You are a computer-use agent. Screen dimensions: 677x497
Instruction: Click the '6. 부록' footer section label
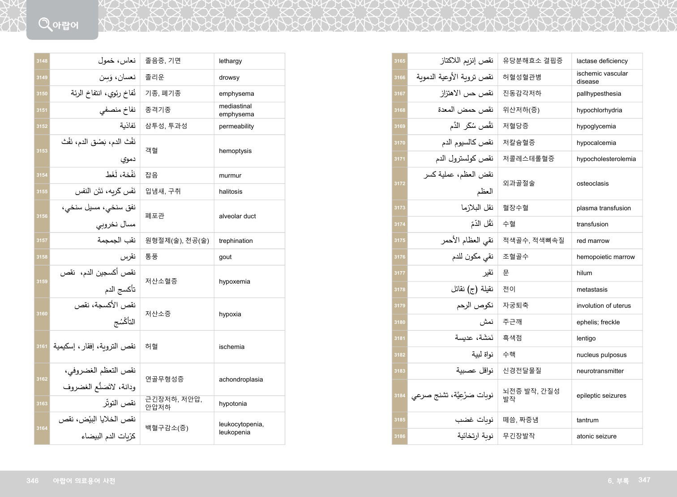[x=618, y=481]
